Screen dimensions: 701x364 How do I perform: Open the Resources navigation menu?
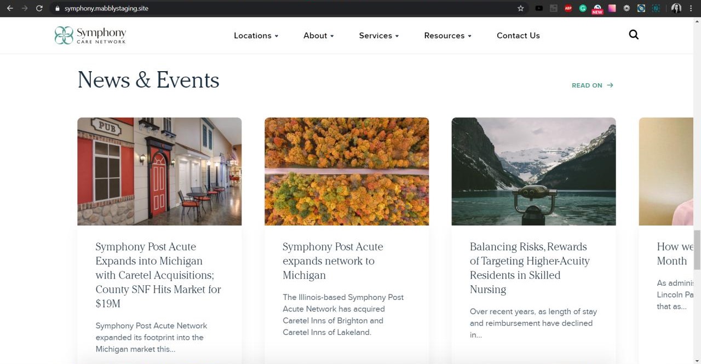pos(447,36)
